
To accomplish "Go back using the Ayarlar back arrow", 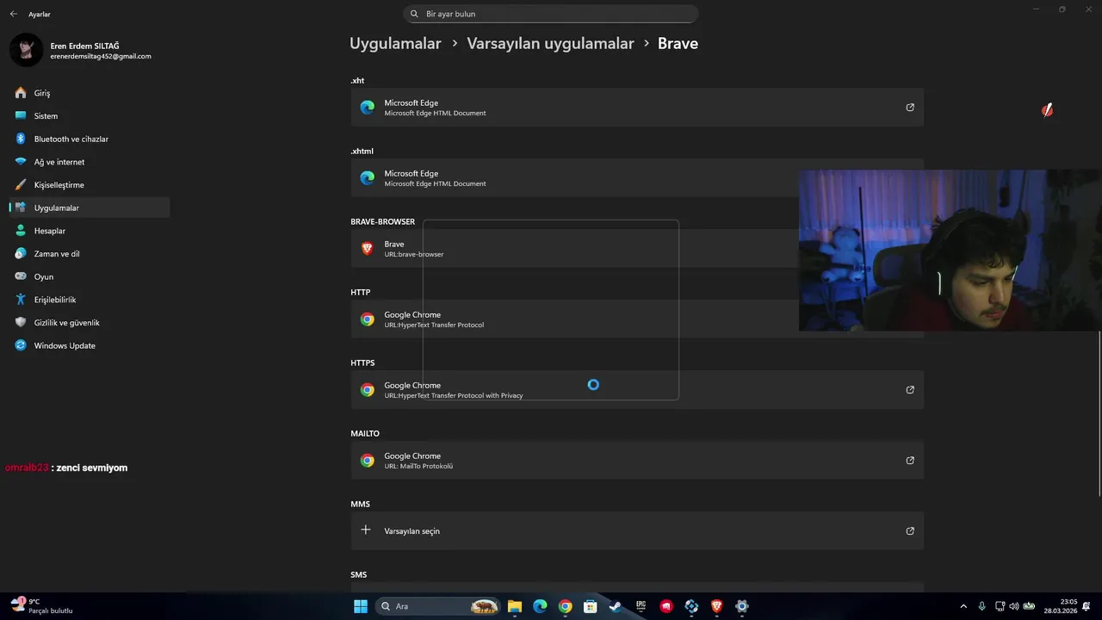I will click(x=13, y=14).
